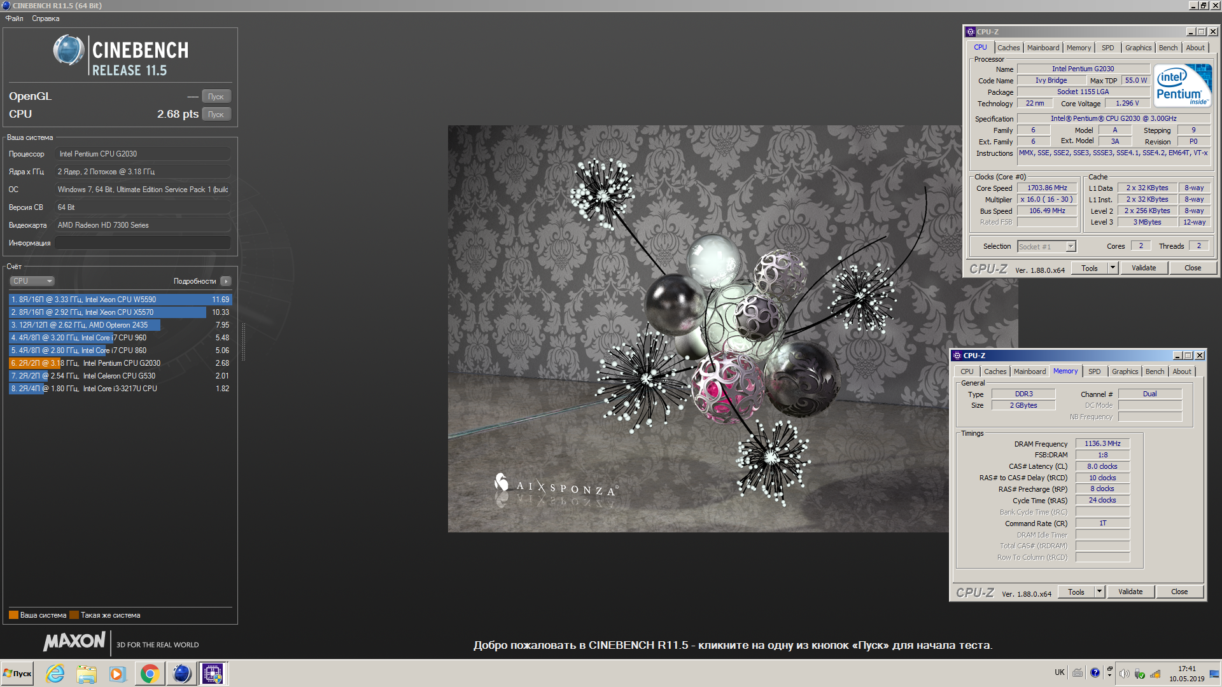Click the volume speaker tray icon
The width and height of the screenshot is (1222, 687).
1124,674
